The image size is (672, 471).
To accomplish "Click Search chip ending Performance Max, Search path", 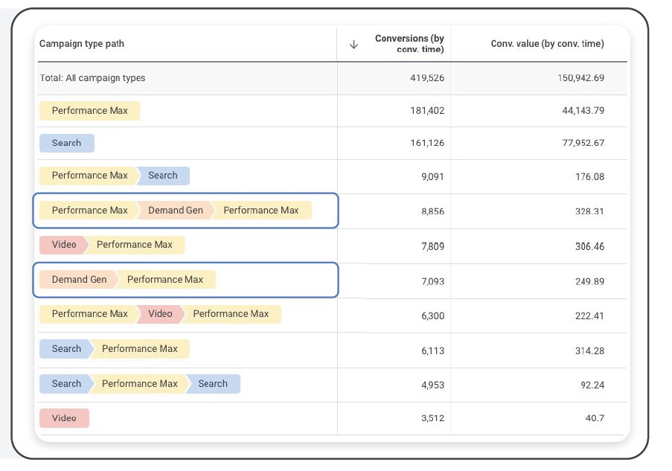I will (x=162, y=176).
